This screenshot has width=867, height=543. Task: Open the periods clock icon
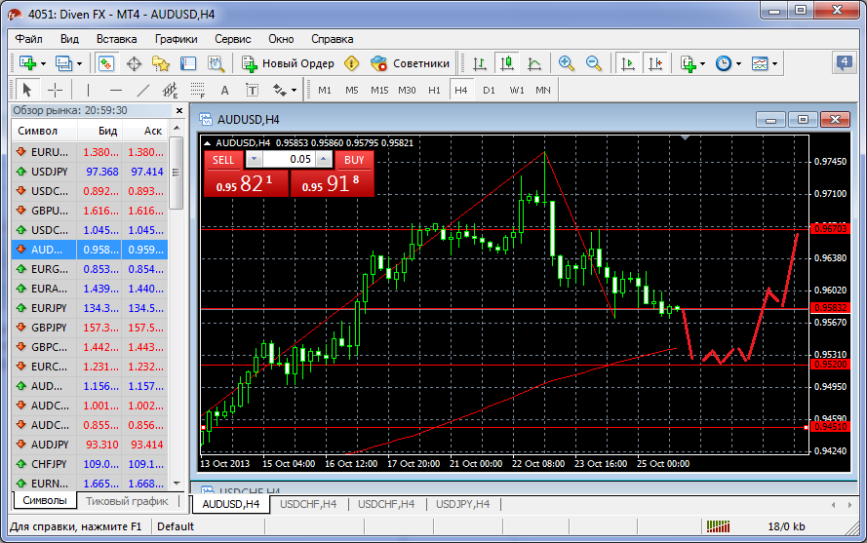point(724,63)
